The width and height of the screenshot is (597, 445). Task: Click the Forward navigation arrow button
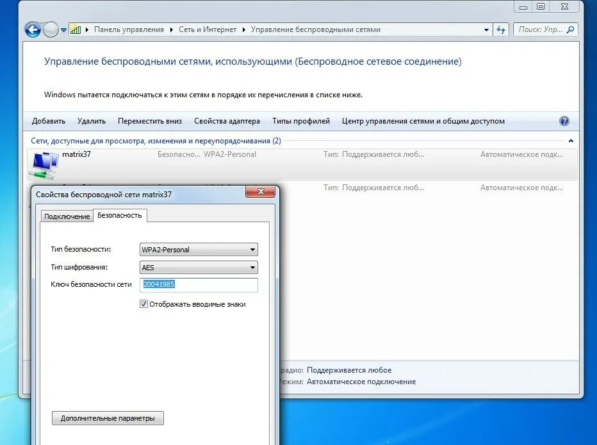tap(51, 29)
